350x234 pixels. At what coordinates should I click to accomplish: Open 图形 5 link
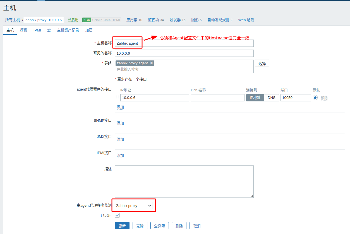[x=196, y=20]
